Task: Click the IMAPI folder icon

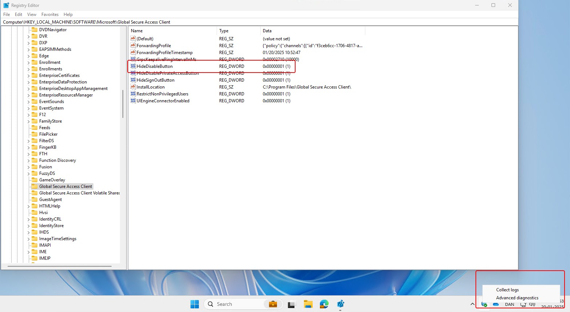Action: point(35,245)
